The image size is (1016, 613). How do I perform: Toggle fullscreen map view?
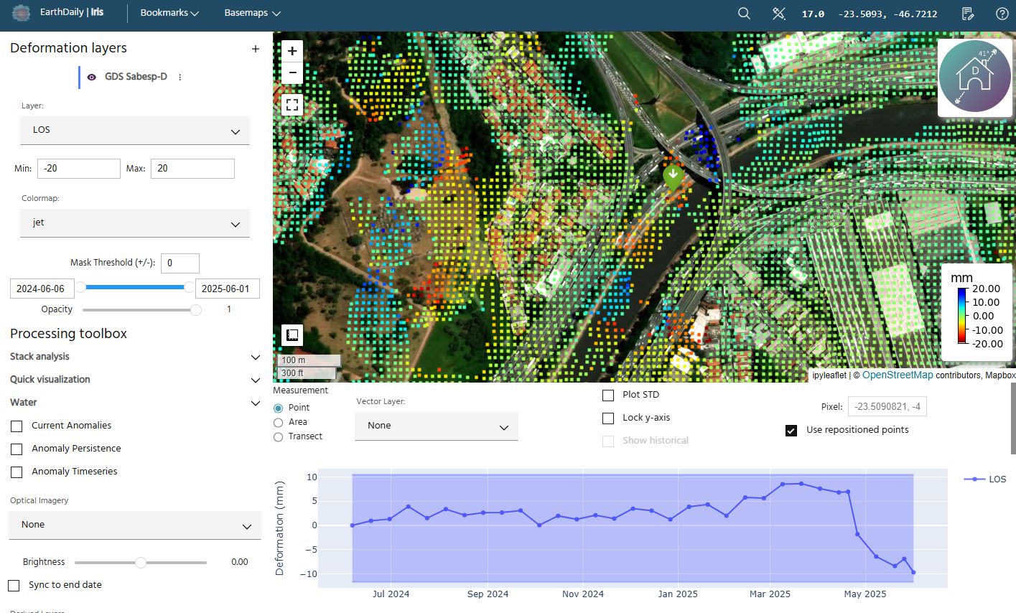pyautogui.click(x=292, y=105)
